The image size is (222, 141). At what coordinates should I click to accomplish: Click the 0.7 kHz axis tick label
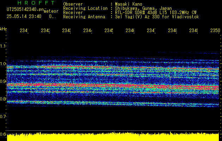[x=3, y=117]
